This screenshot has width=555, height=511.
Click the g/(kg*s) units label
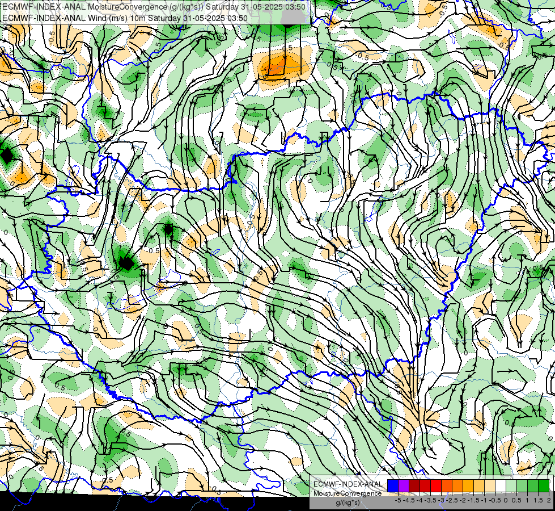[x=348, y=503]
